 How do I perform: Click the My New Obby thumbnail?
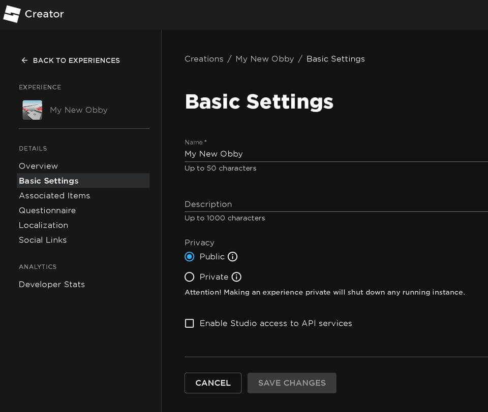(x=33, y=110)
